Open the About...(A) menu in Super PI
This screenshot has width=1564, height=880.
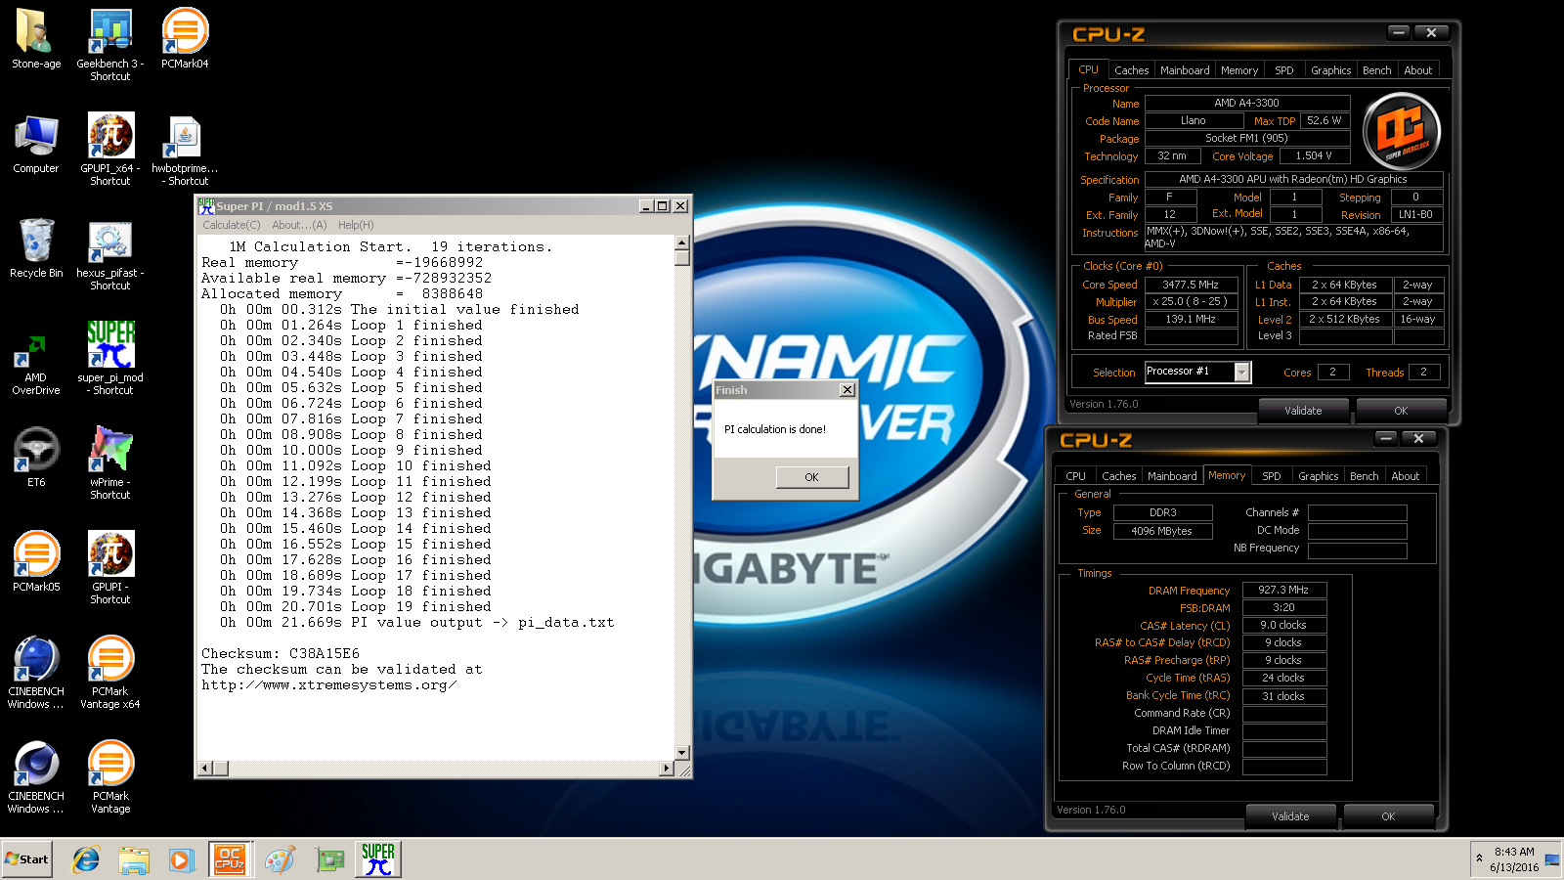click(x=299, y=225)
